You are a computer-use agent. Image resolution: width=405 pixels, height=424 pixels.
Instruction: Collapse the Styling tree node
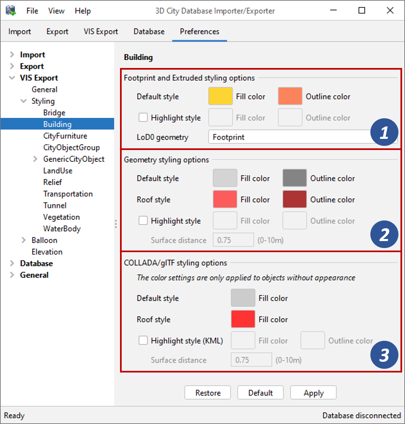pyautogui.click(x=24, y=101)
